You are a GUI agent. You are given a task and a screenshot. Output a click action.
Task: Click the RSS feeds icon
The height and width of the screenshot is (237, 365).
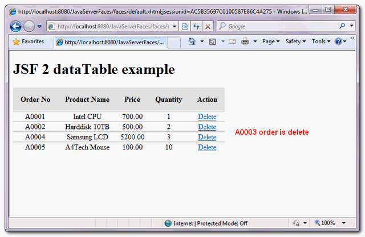(213, 41)
